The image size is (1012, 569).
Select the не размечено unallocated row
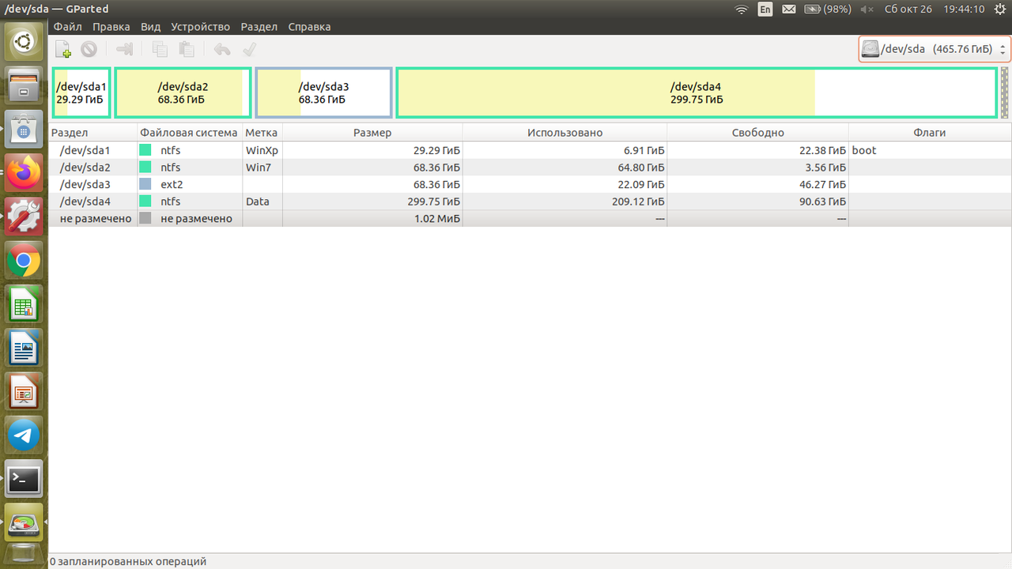click(x=530, y=218)
